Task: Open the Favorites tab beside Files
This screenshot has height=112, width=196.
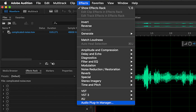Action: tap(20, 17)
